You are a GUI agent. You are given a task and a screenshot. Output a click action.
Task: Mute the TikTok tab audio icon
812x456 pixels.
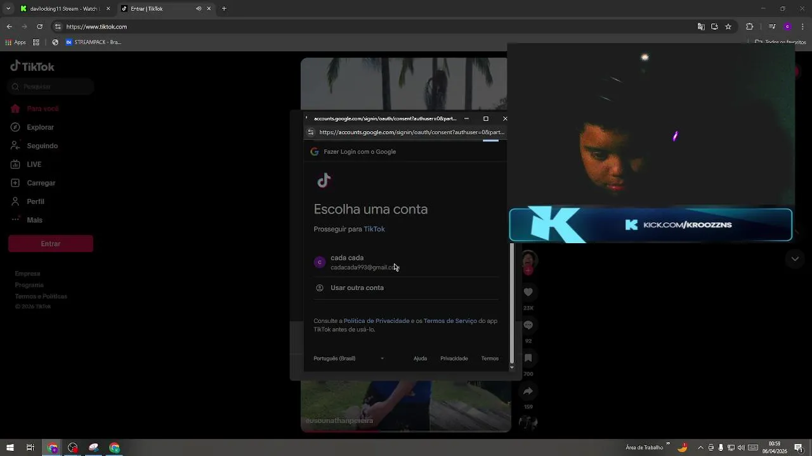click(x=199, y=9)
